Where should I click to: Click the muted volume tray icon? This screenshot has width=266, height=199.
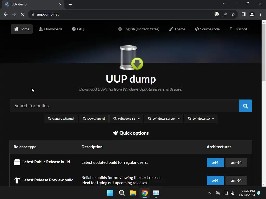tap(232, 193)
